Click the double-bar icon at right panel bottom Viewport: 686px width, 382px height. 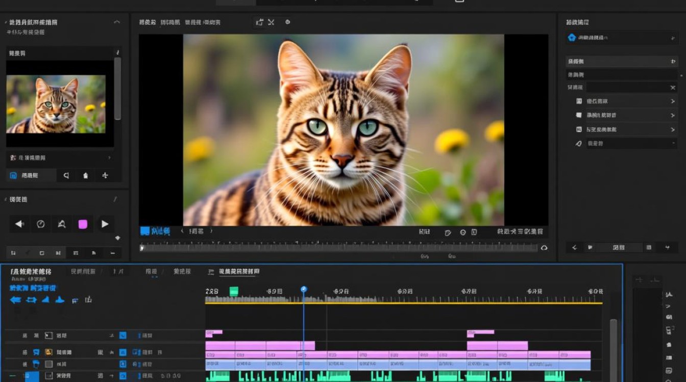pyautogui.click(x=649, y=248)
